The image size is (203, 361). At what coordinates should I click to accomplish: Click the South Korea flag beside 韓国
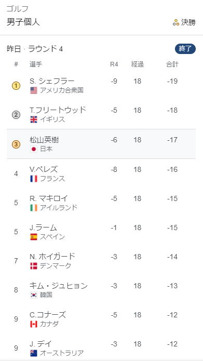34,295
